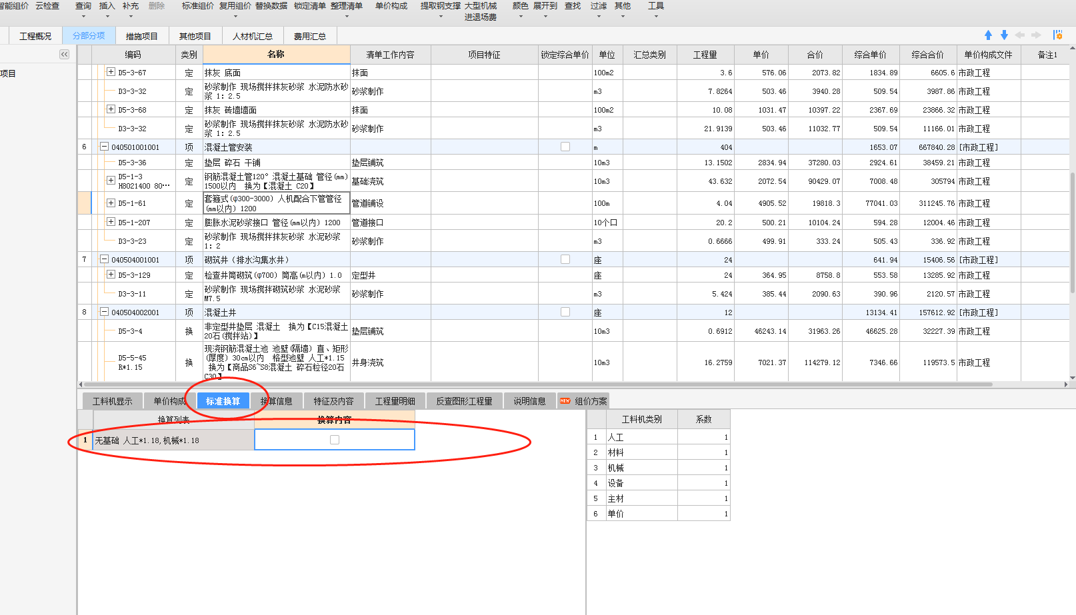Click the table's horizontal scrollbar
Image resolution: width=1076 pixels, height=615 pixels.
tap(539, 384)
